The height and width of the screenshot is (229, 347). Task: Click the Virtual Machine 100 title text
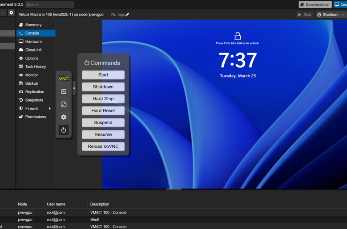(x=61, y=15)
